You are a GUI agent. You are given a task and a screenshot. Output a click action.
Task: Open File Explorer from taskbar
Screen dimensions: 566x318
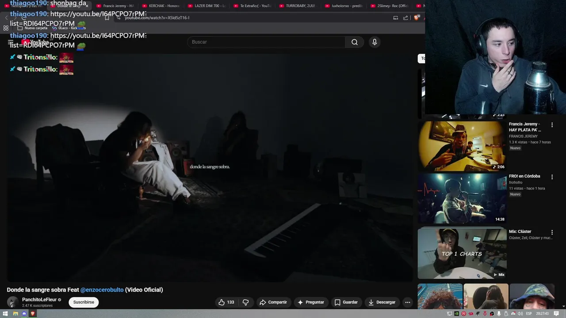click(15, 314)
